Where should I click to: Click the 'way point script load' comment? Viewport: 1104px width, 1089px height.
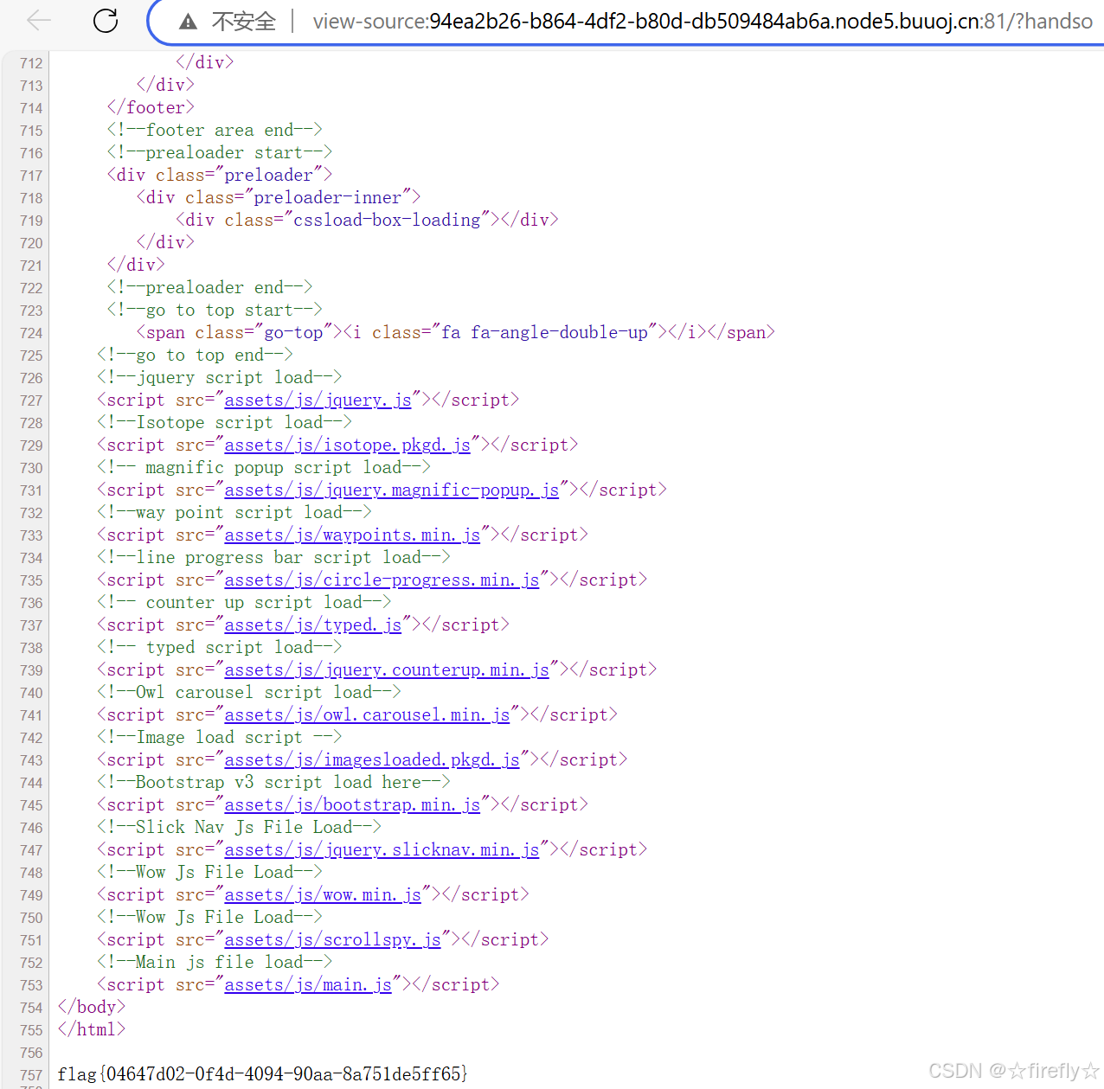(234, 512)
